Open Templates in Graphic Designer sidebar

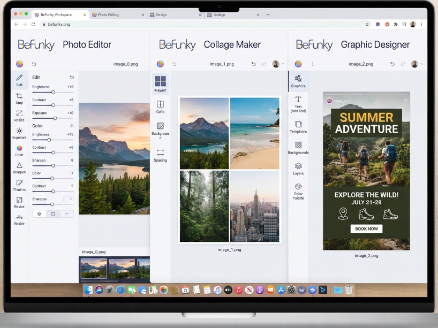[298, 127]
